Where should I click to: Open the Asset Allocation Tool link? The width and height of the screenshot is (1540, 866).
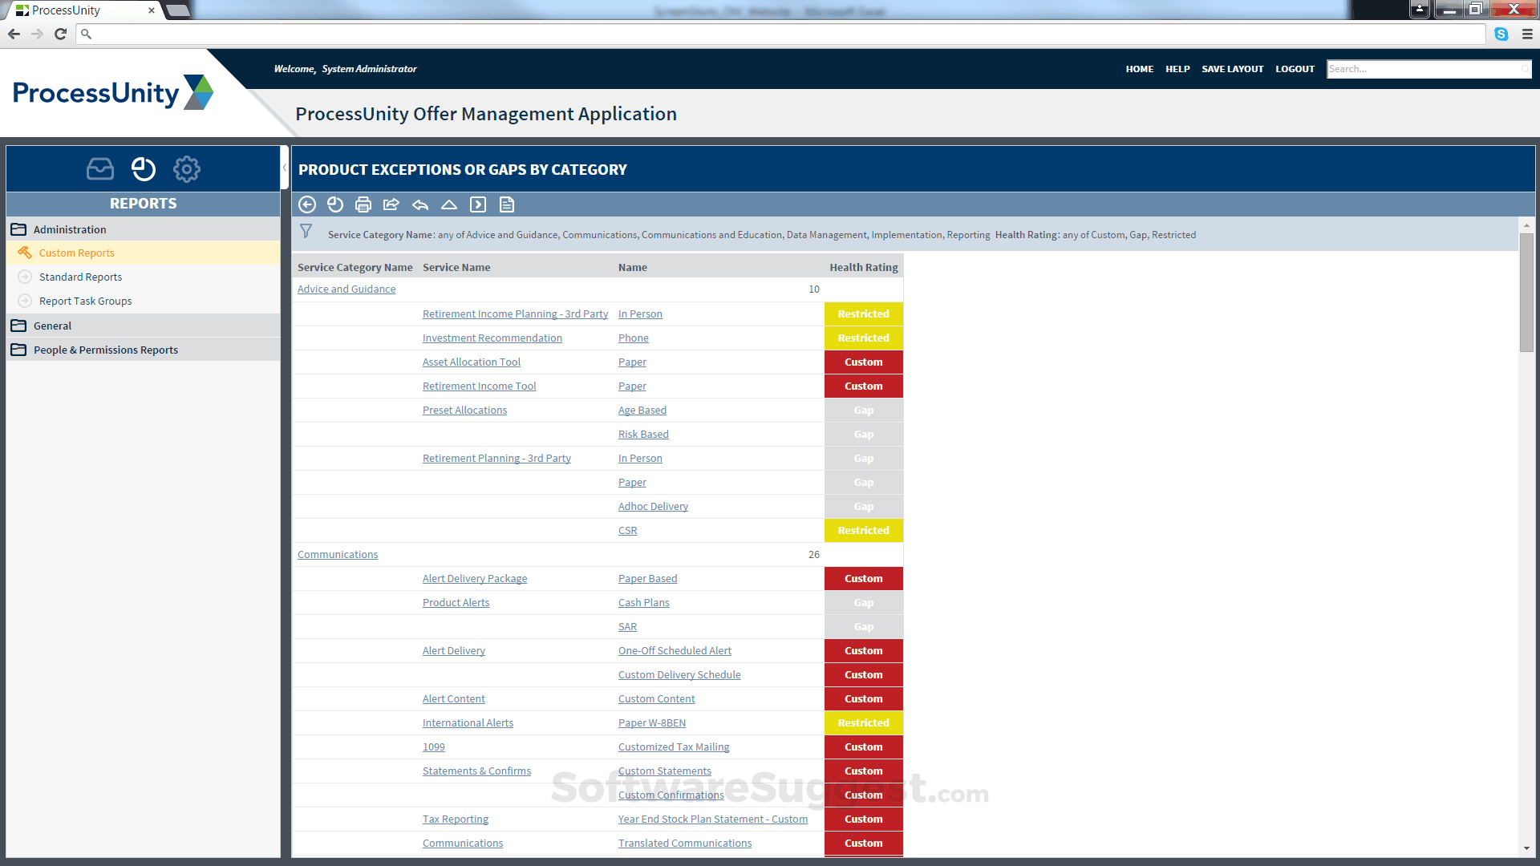coord(471,362)
